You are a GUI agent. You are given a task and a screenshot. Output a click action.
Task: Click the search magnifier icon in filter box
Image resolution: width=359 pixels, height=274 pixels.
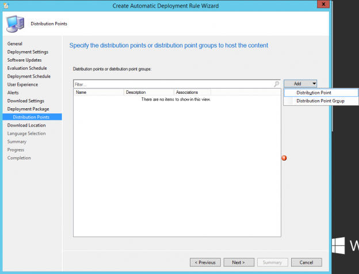pos(277,84)
